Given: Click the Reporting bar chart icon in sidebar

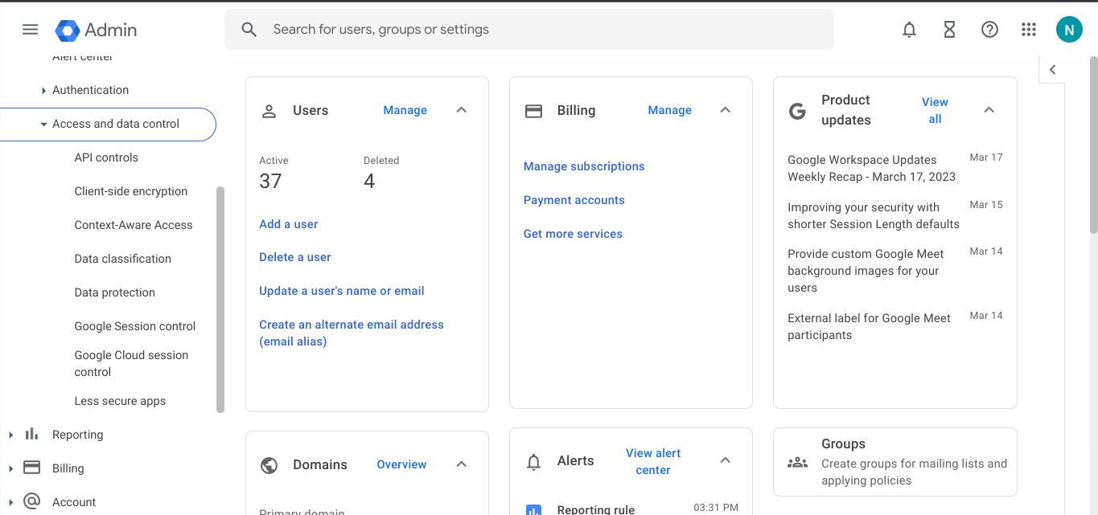Looking at the screenshot, I should coord(31,434).
